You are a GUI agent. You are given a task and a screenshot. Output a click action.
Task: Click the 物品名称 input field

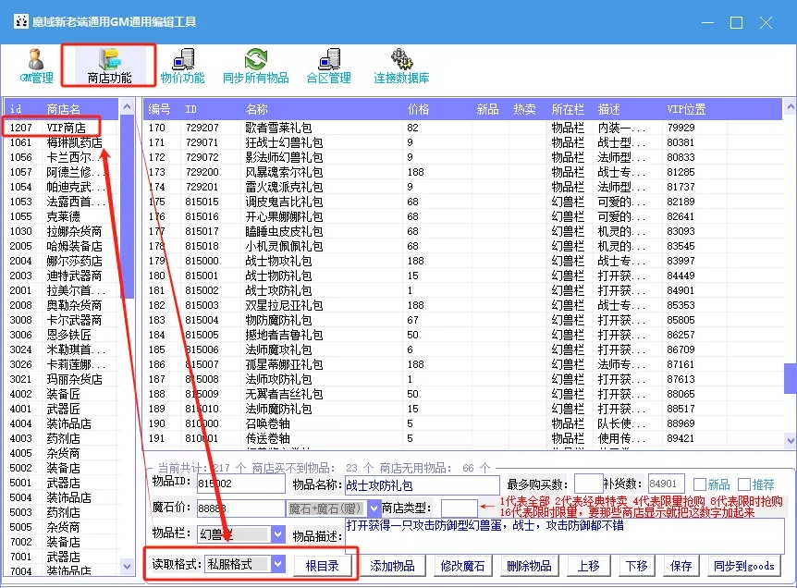(x=422, y=485)
